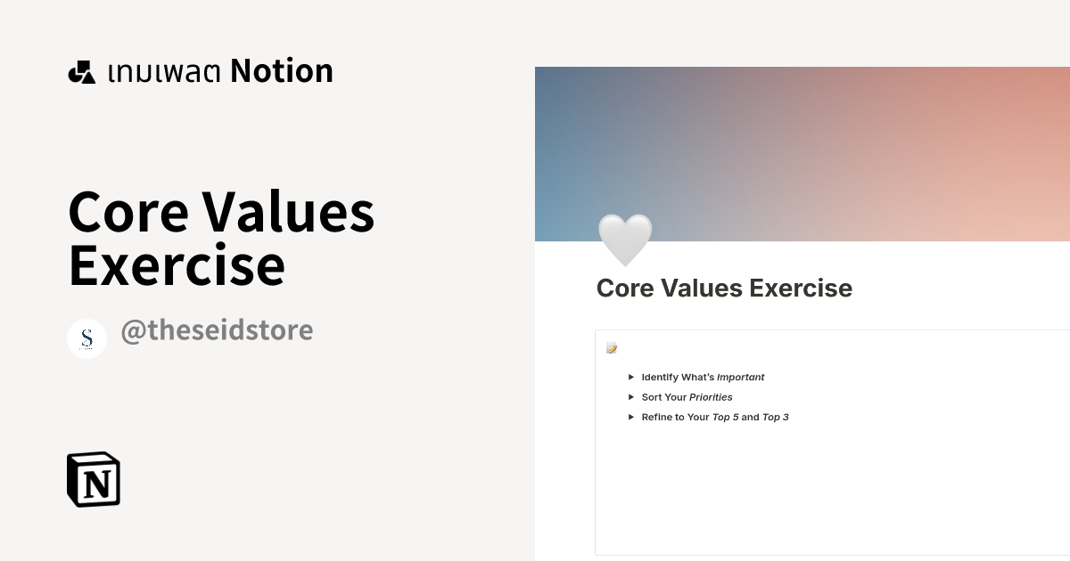
Task: Toggle open the "Sort Your Priorities" section
Action: (687, 396)
